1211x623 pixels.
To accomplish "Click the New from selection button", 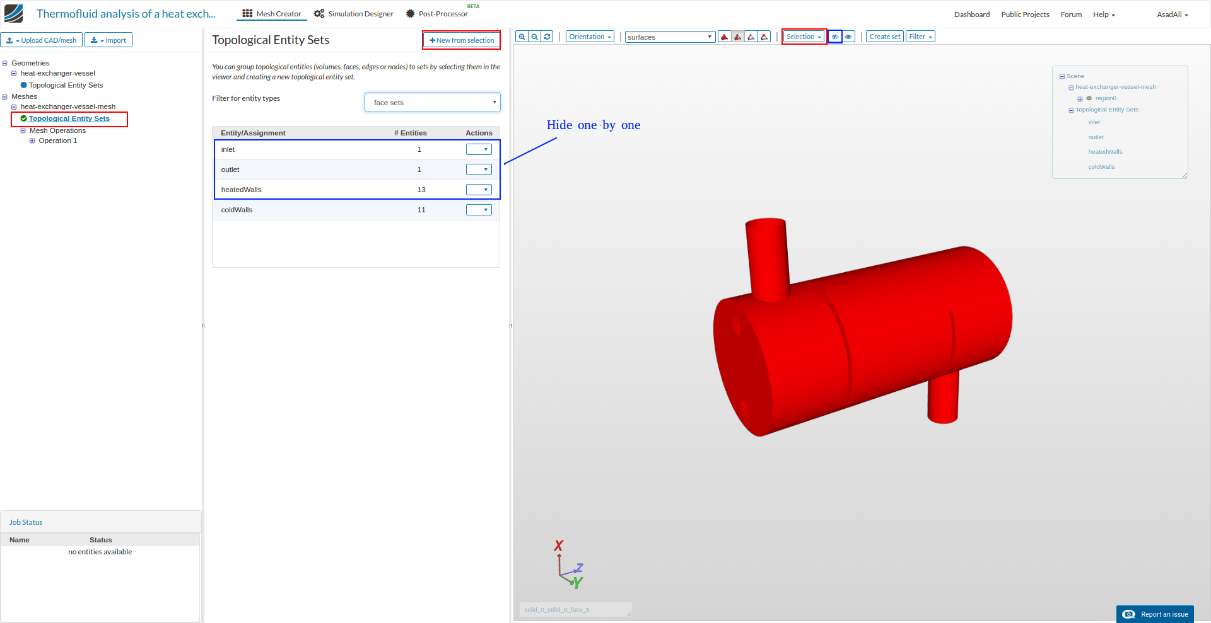I will click(461, 40).
